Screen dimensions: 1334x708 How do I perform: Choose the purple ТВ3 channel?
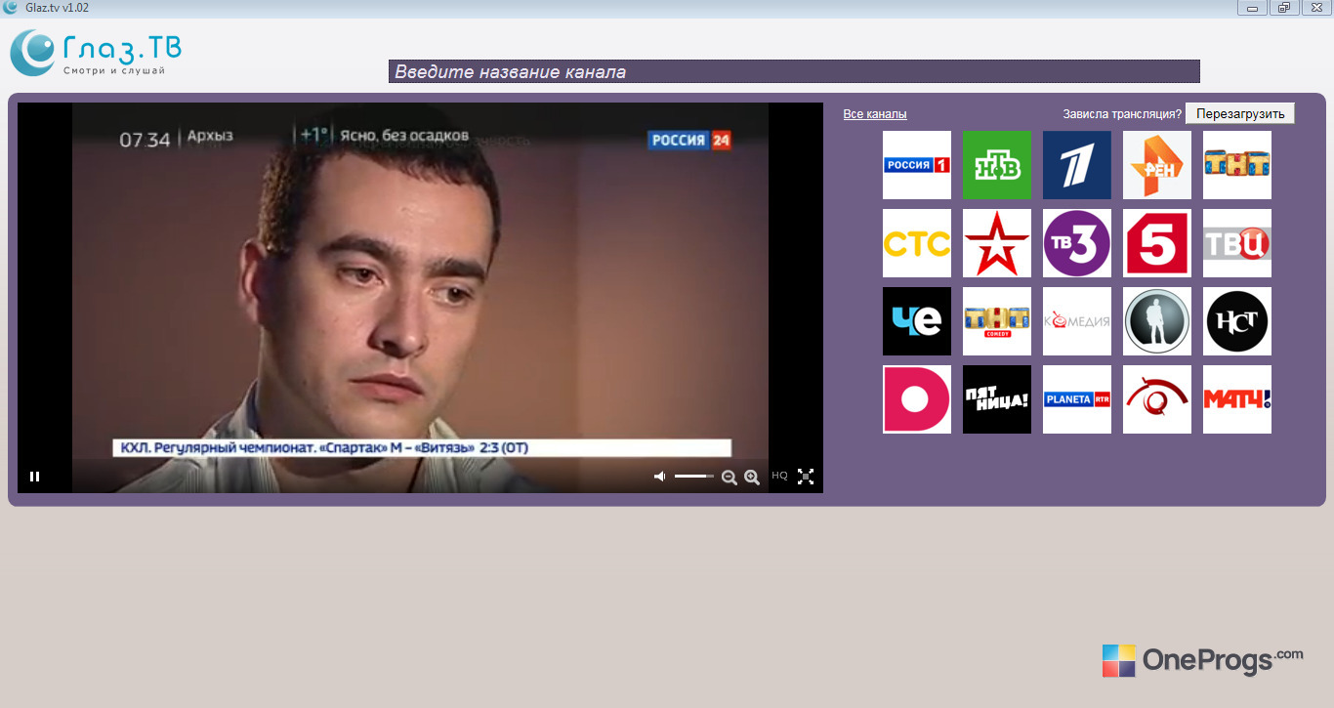tap(1076, 243)
